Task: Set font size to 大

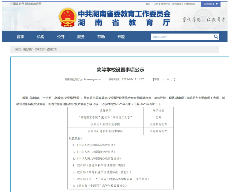Action: (x=164, y=79)
